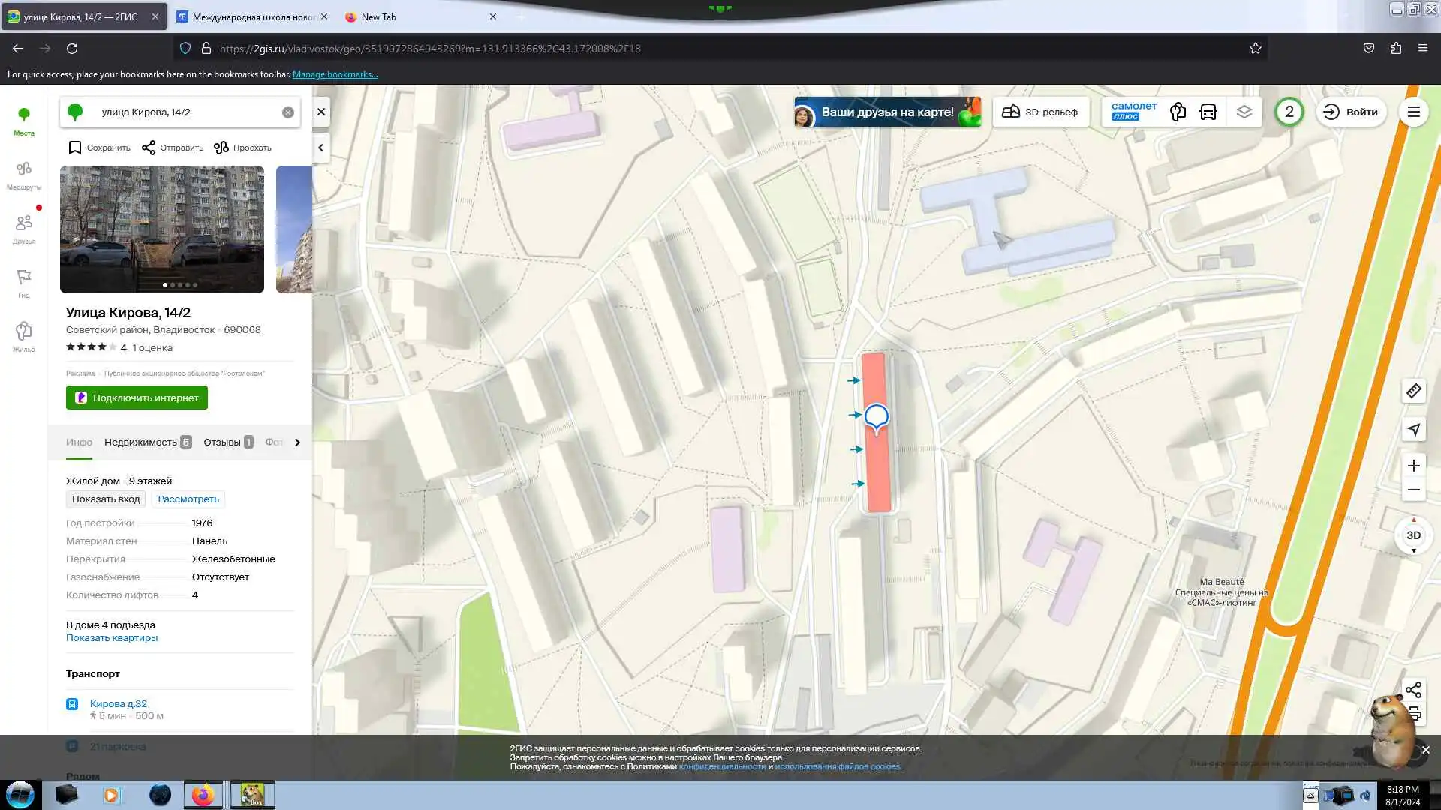Image resolution: width=1441 pixels, height=810 pixels.
Task: Collapse the side panel chevron
Action: pyautogui.click(x=321, y=148)
